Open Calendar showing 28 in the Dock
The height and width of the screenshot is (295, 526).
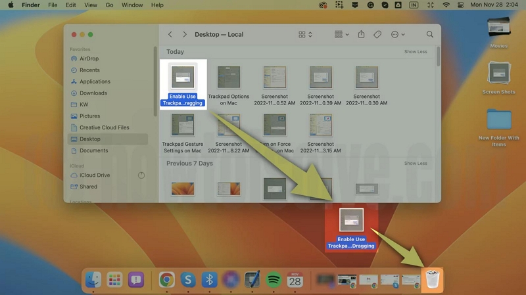point(295,280)
